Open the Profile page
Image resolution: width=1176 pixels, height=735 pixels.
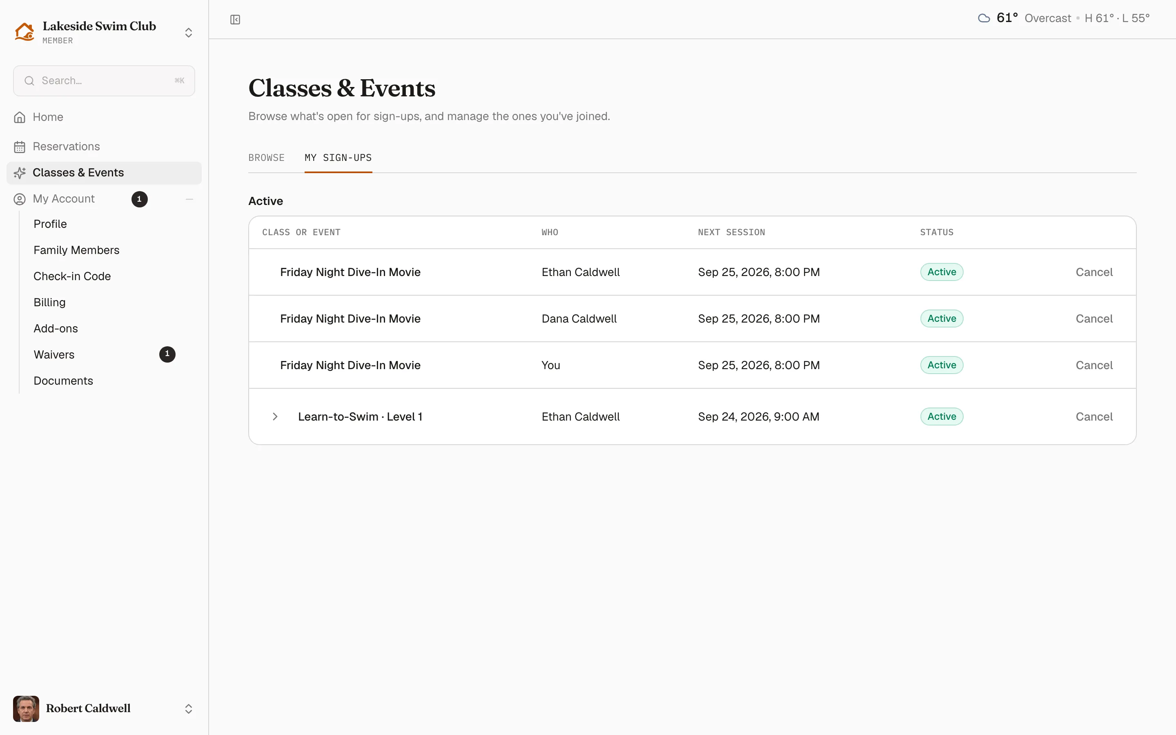[50, 224]
